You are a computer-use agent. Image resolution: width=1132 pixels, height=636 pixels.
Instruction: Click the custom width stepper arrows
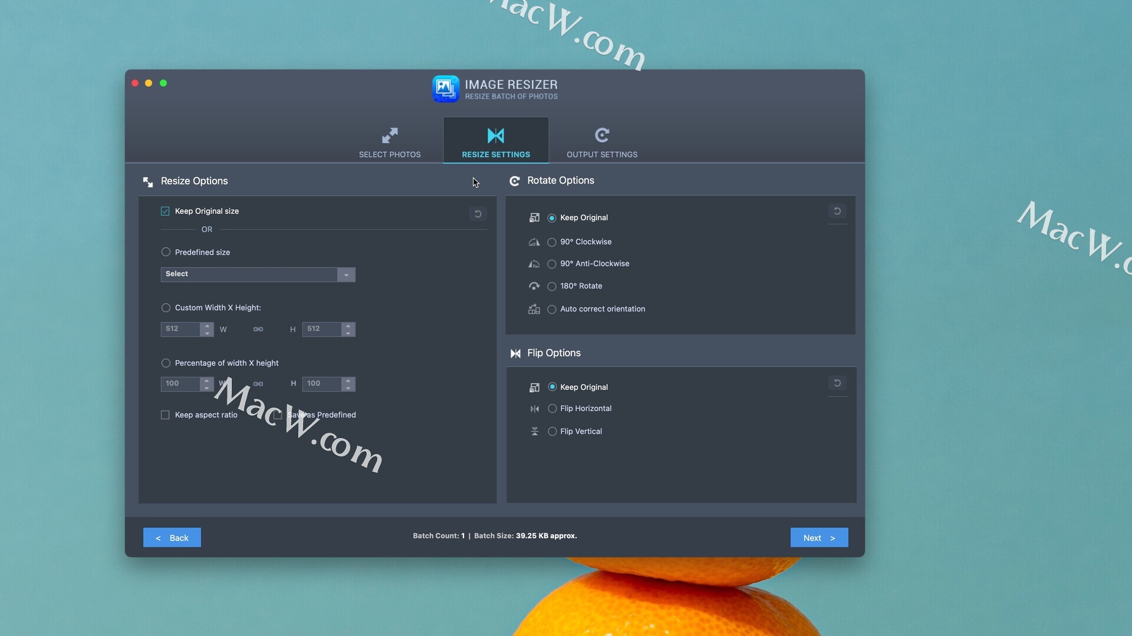[x=207, y=329]
